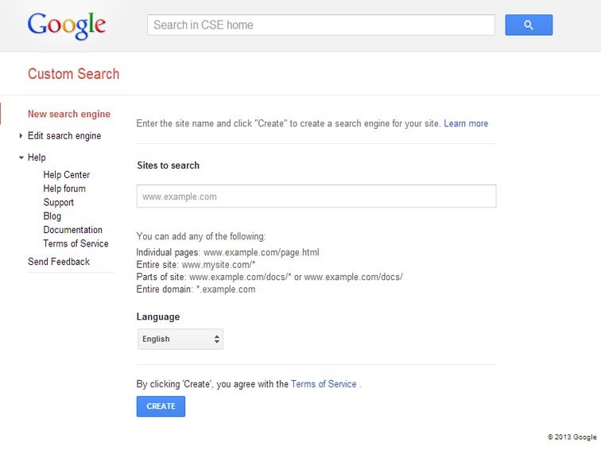This screenshot has width=601, height=451.
Task: Follow the Learn more link
Action: point(466,123)
